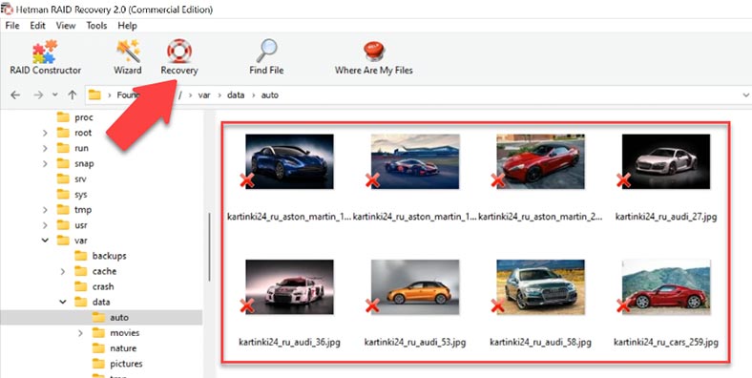Open the Tools menu
The height and width of the screenshot is (378, 752).
point(96,26)
